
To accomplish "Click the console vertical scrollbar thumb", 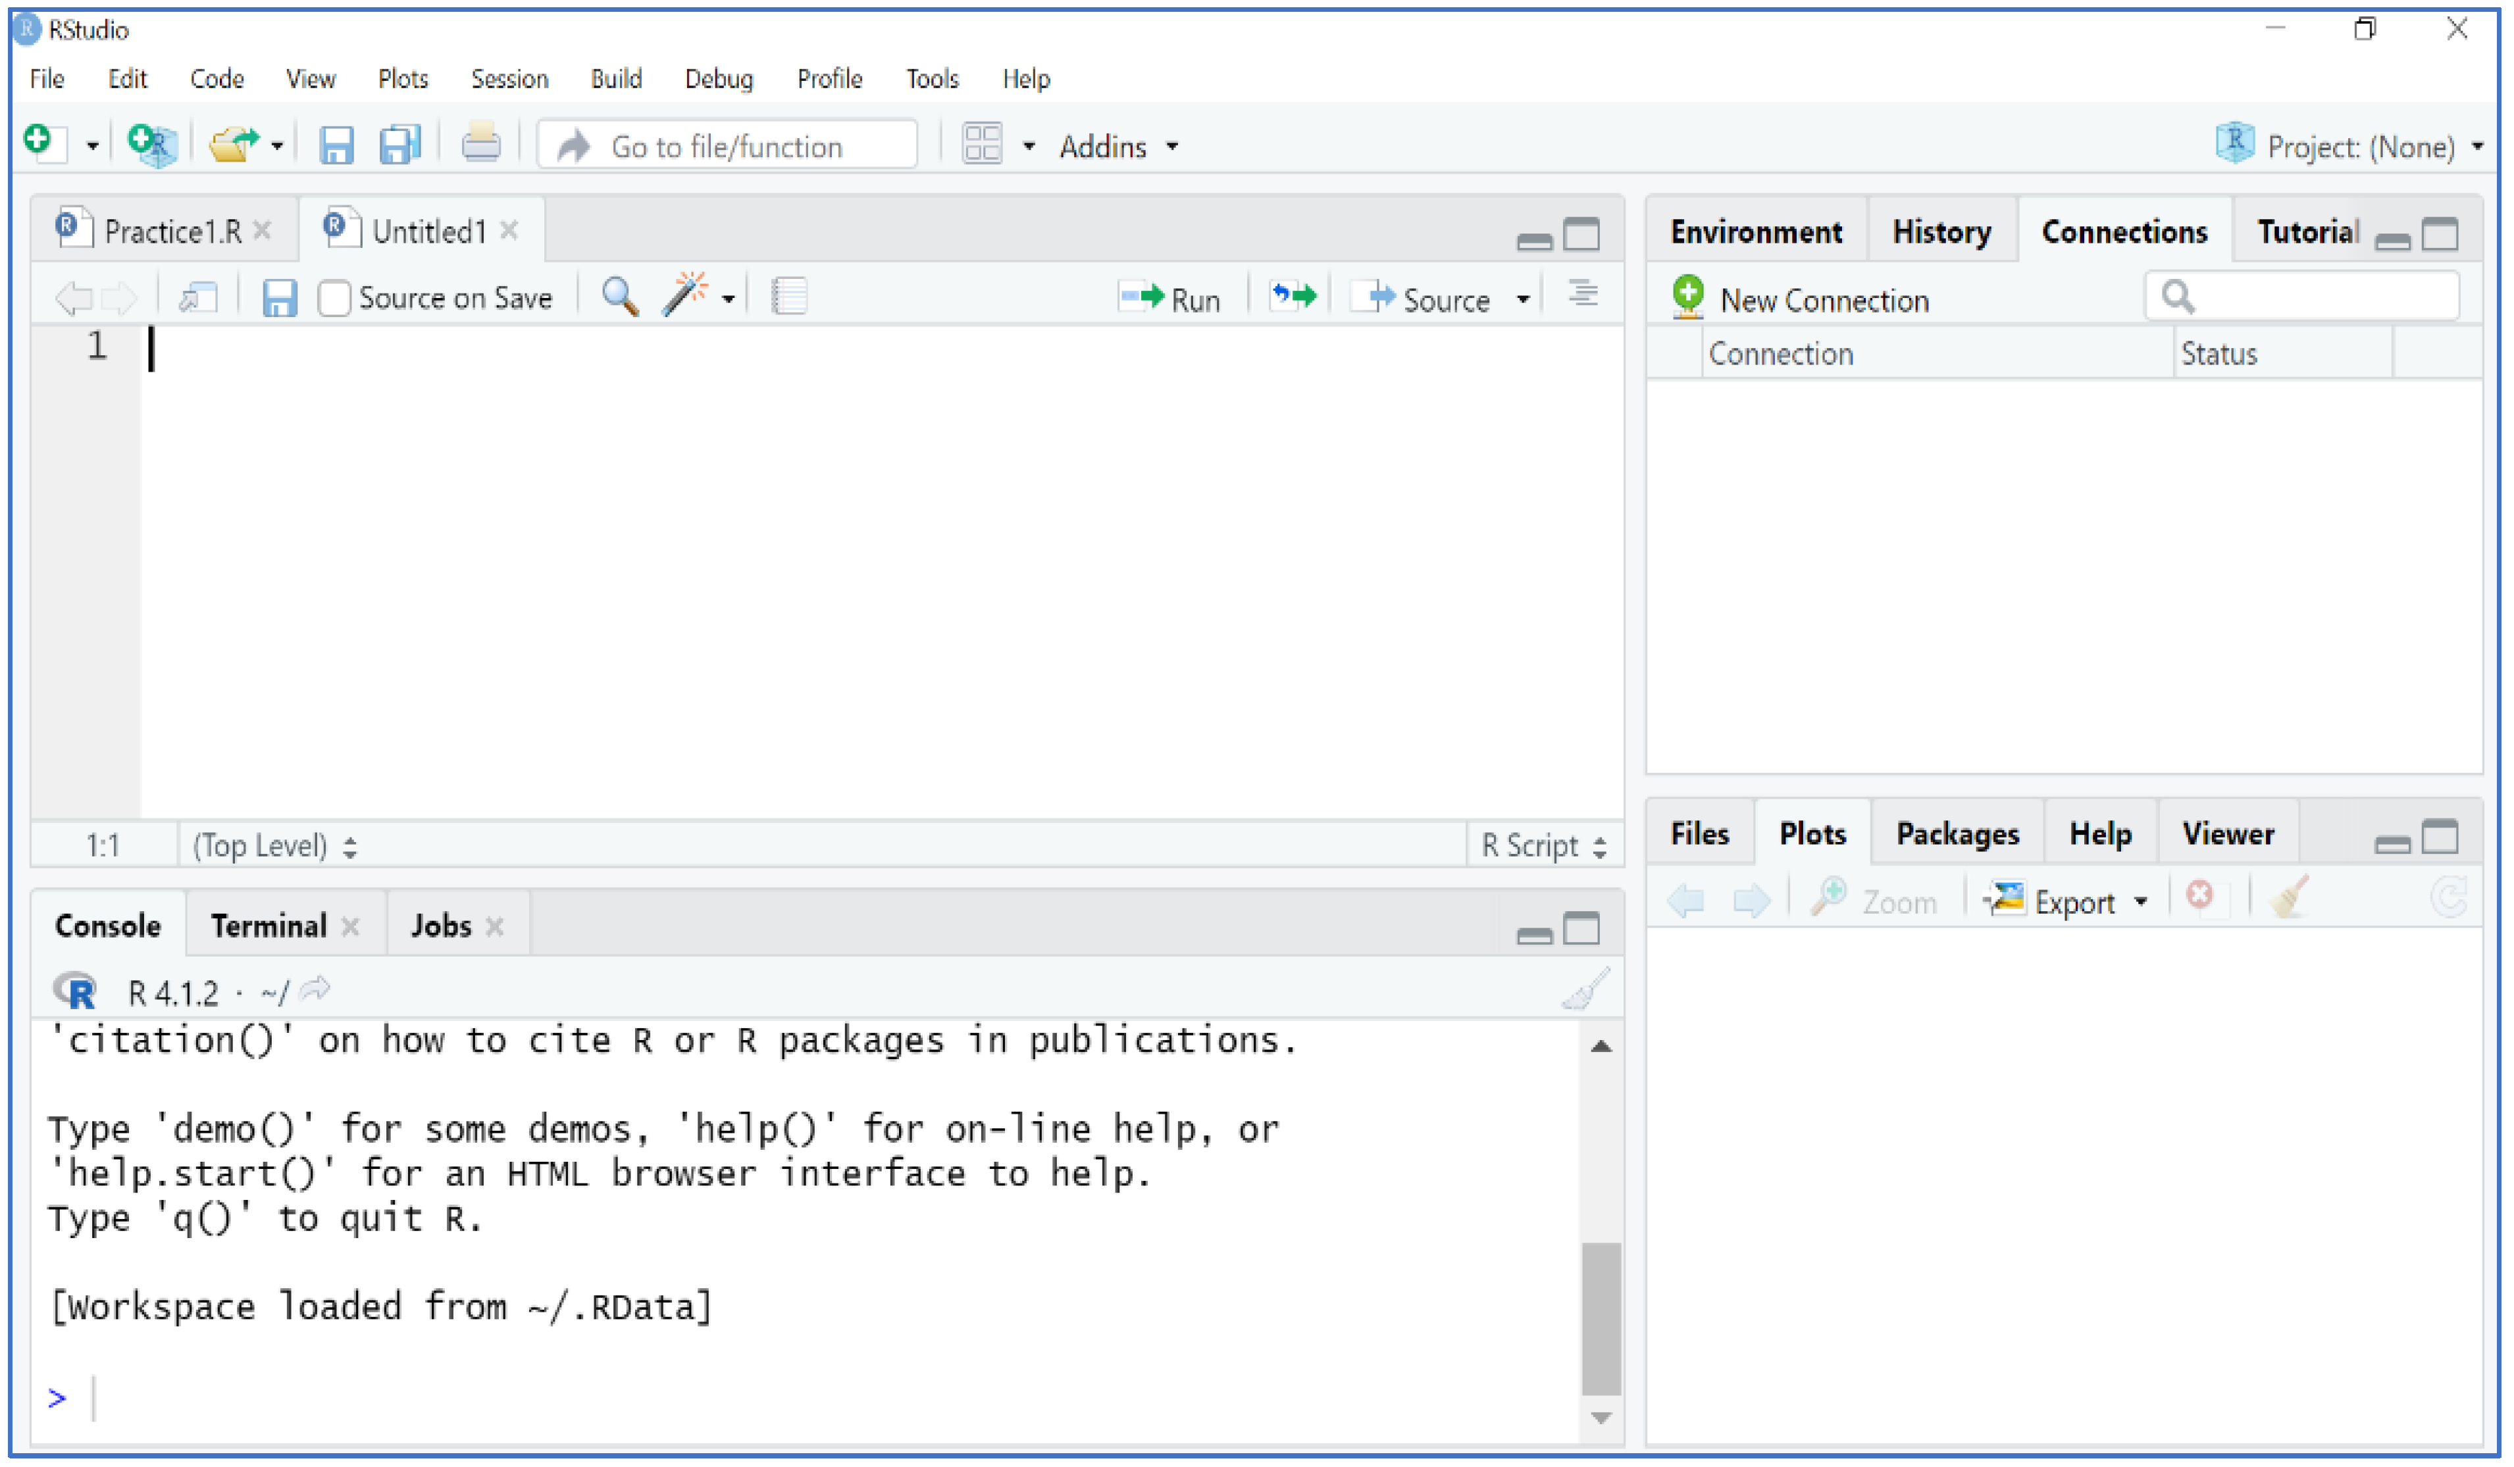I will point(1601,1318).
